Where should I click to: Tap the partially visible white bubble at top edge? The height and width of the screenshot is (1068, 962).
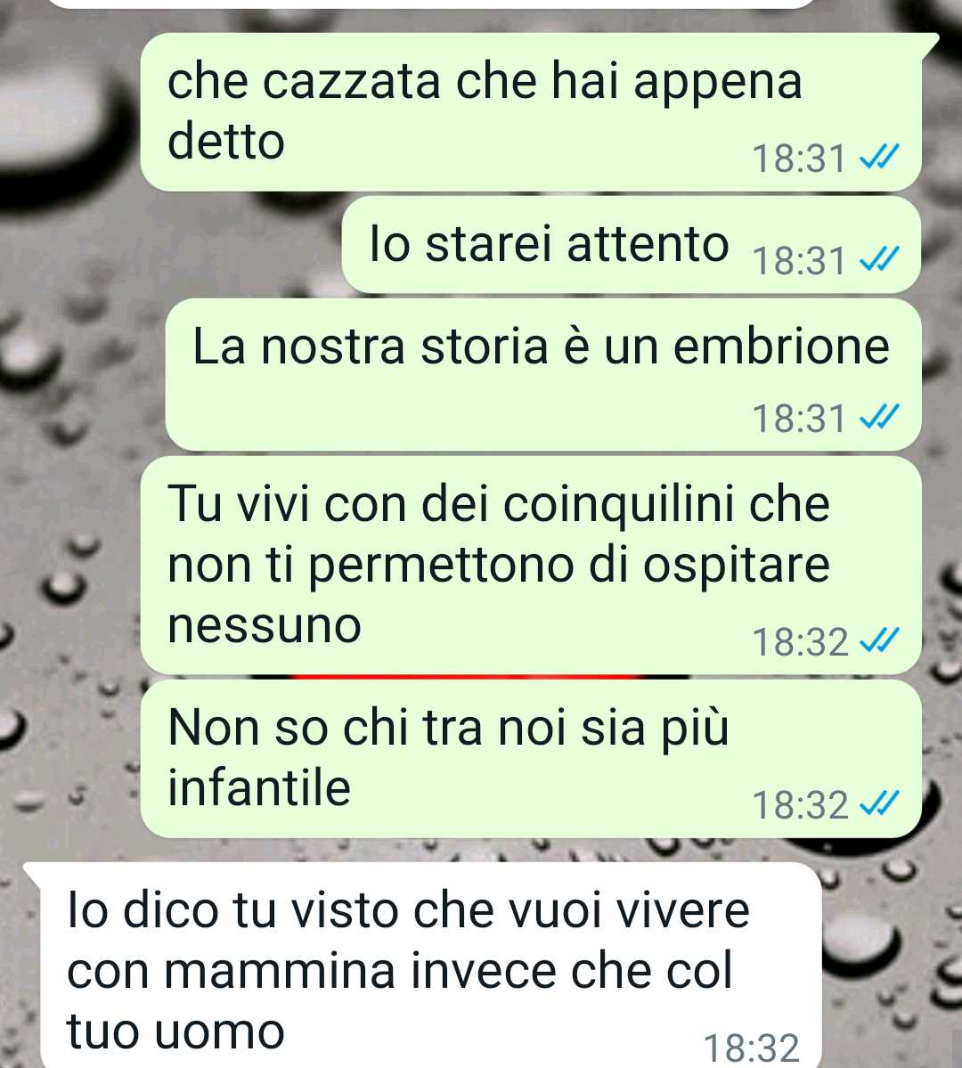pyautogui.click(x=433, y=4)
